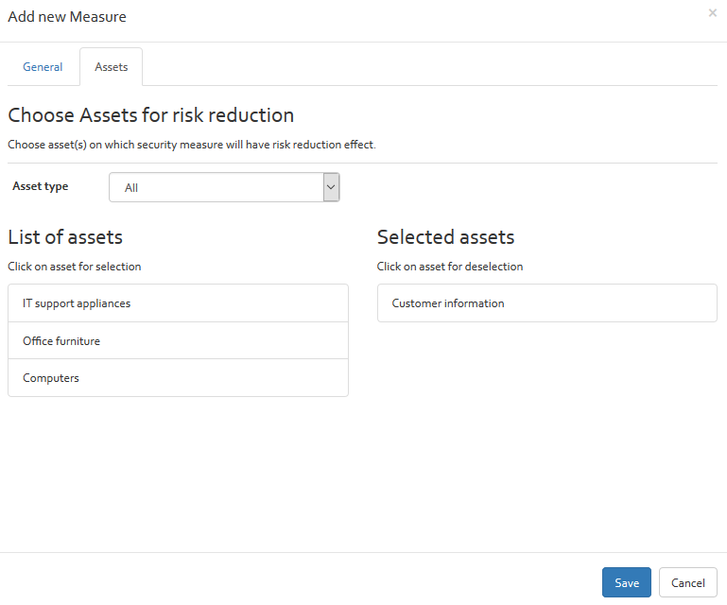Click Choose Assets for risk reduction heading
727x605 pixels.
(x=151, y=115)
